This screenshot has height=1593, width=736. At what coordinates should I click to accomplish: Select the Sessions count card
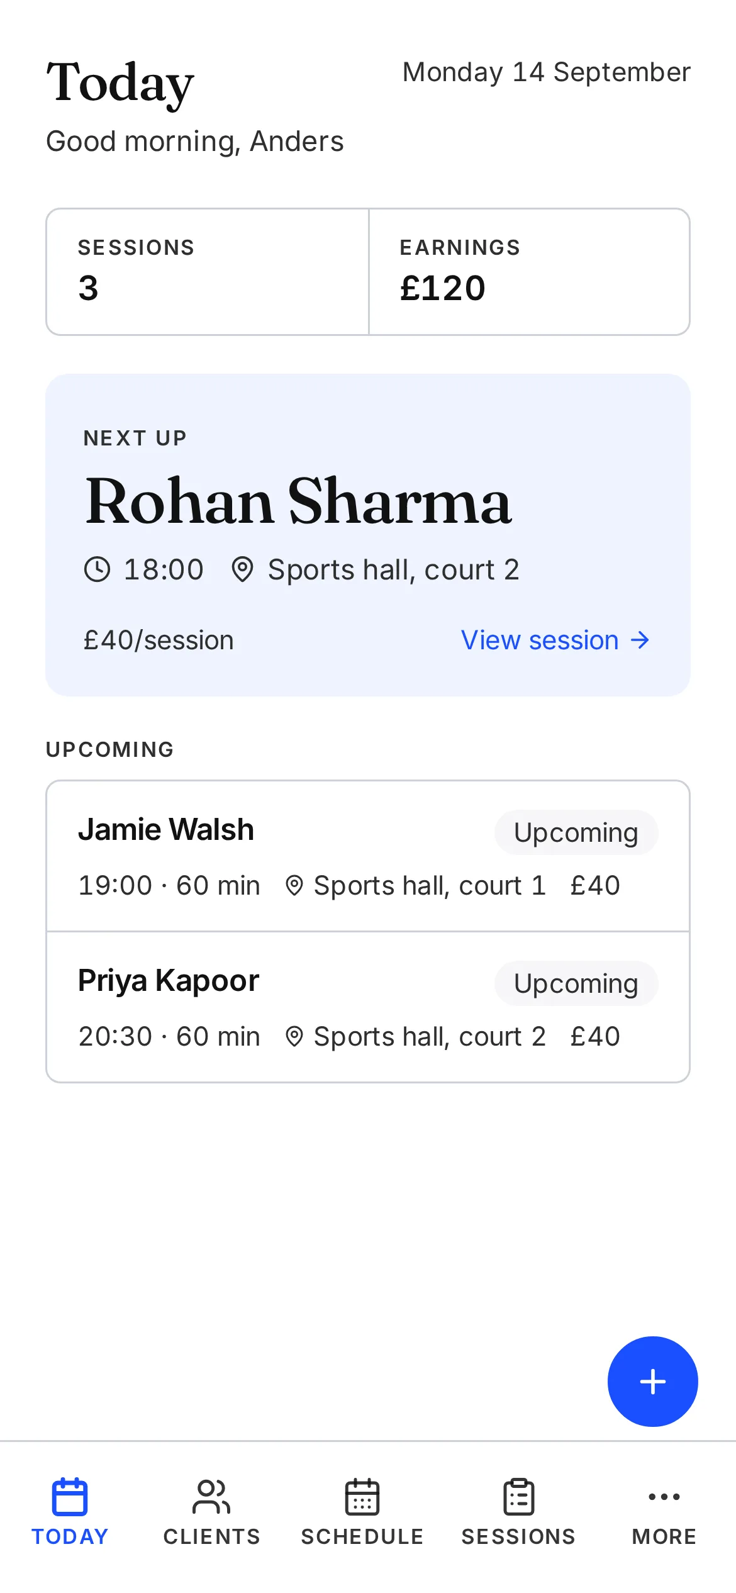pyautogui.click(x=208, y=272)
